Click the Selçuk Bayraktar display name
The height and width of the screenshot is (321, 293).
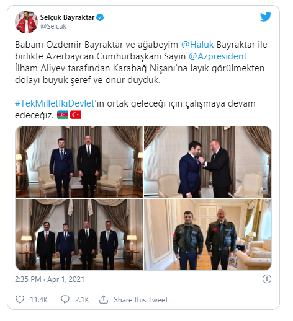67,17
